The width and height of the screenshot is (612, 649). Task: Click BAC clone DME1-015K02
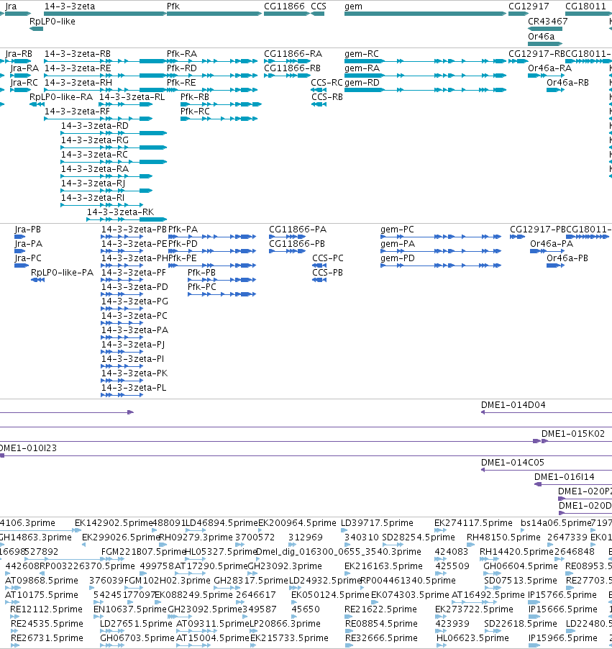tap(573, 434)
